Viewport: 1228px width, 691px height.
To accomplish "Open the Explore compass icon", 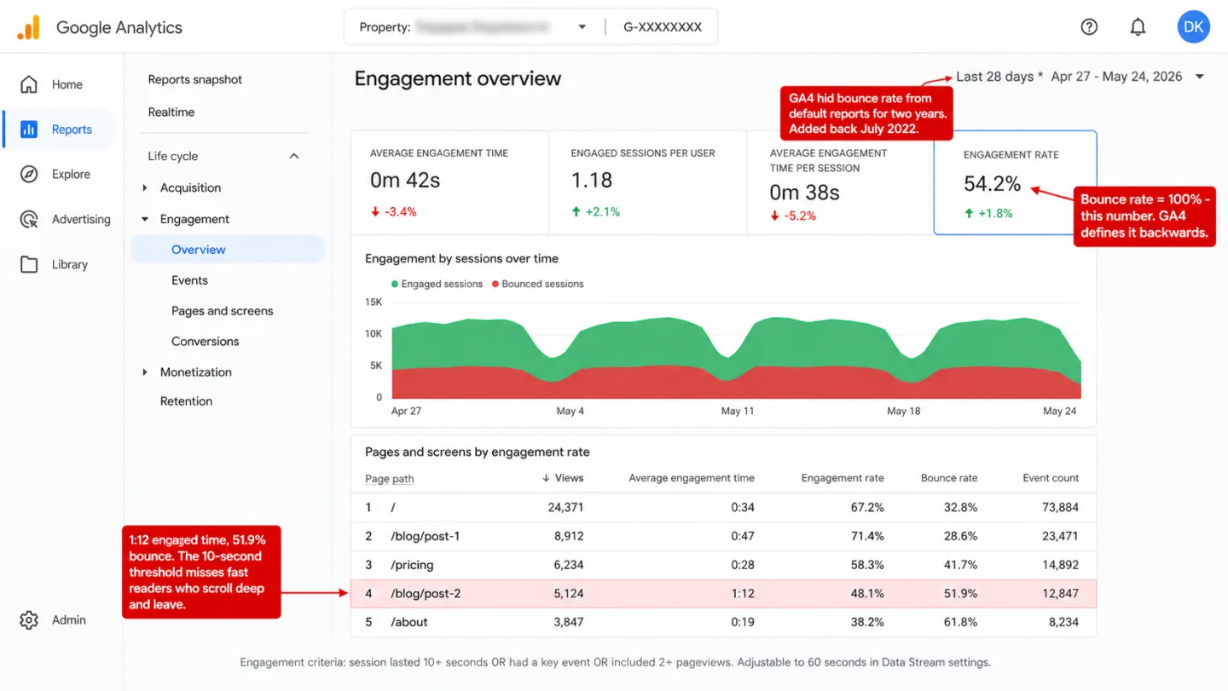I will pos(29,174).
